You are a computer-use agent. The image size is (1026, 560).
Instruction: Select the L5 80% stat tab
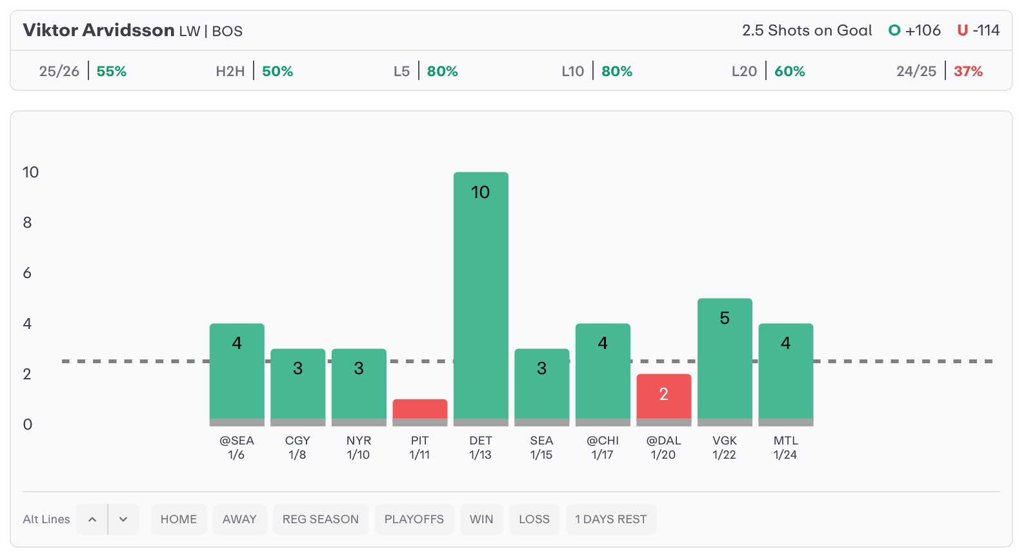426,71
